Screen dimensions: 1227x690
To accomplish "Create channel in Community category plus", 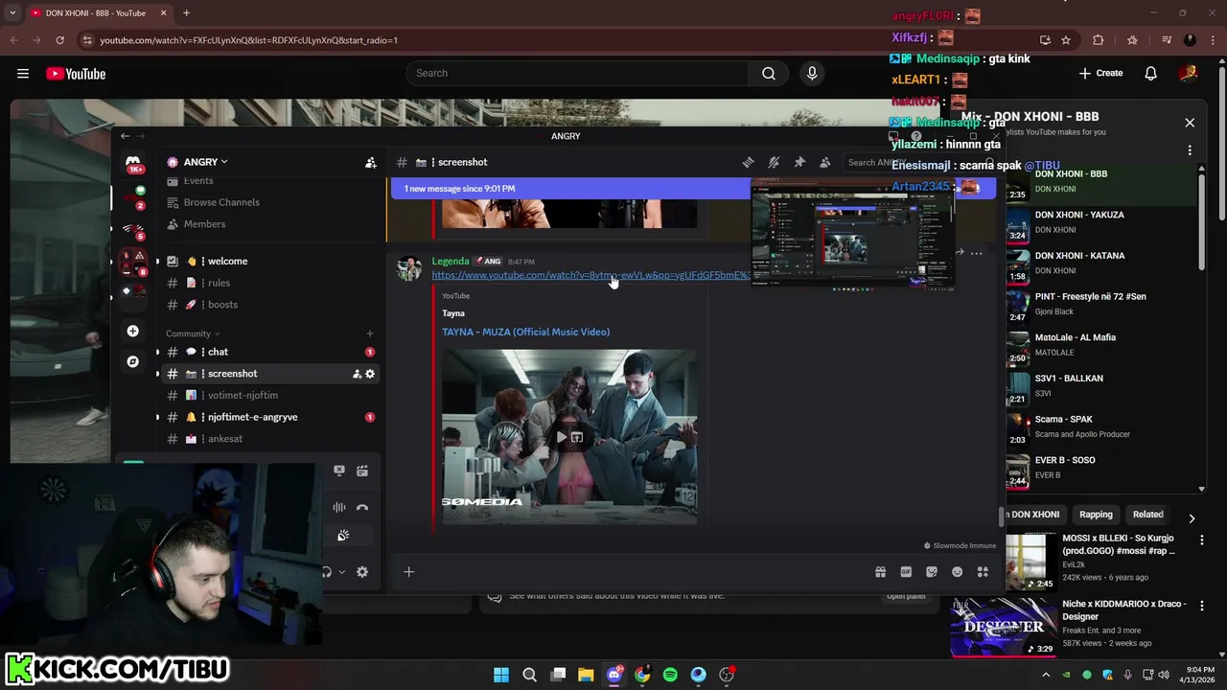I will point(370,333).
